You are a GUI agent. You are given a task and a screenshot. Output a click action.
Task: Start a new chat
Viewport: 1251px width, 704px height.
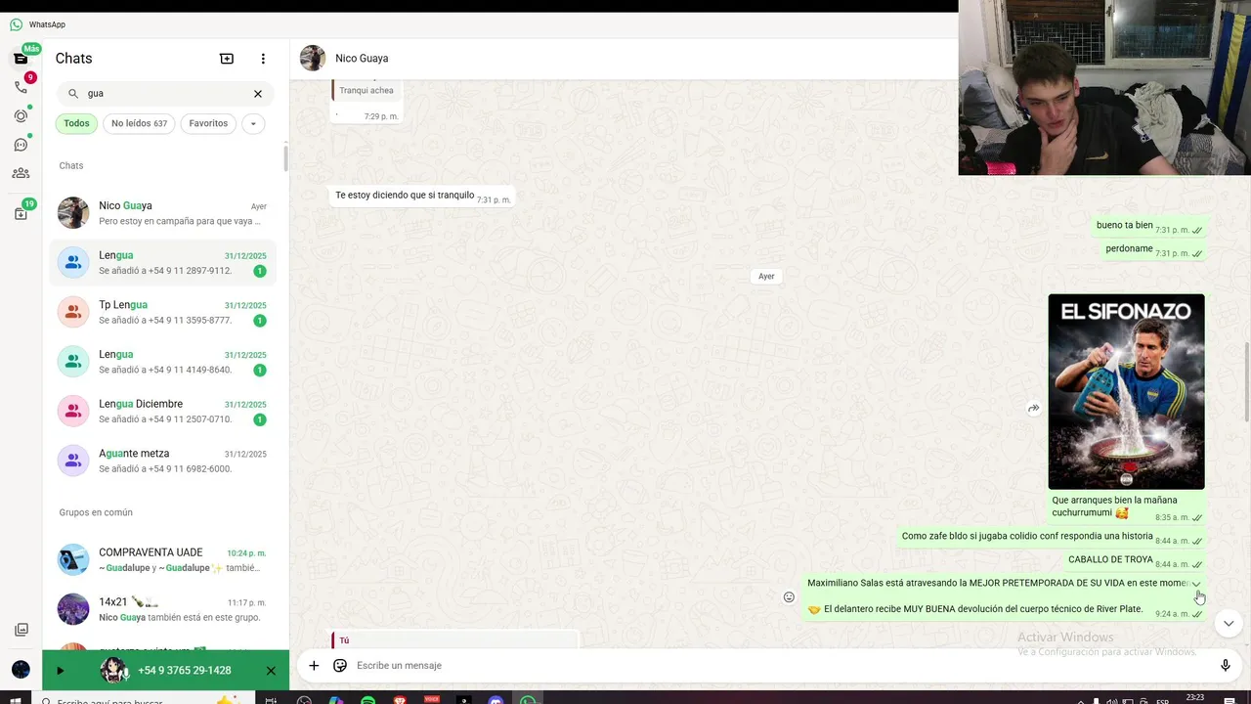pos(227,59)
